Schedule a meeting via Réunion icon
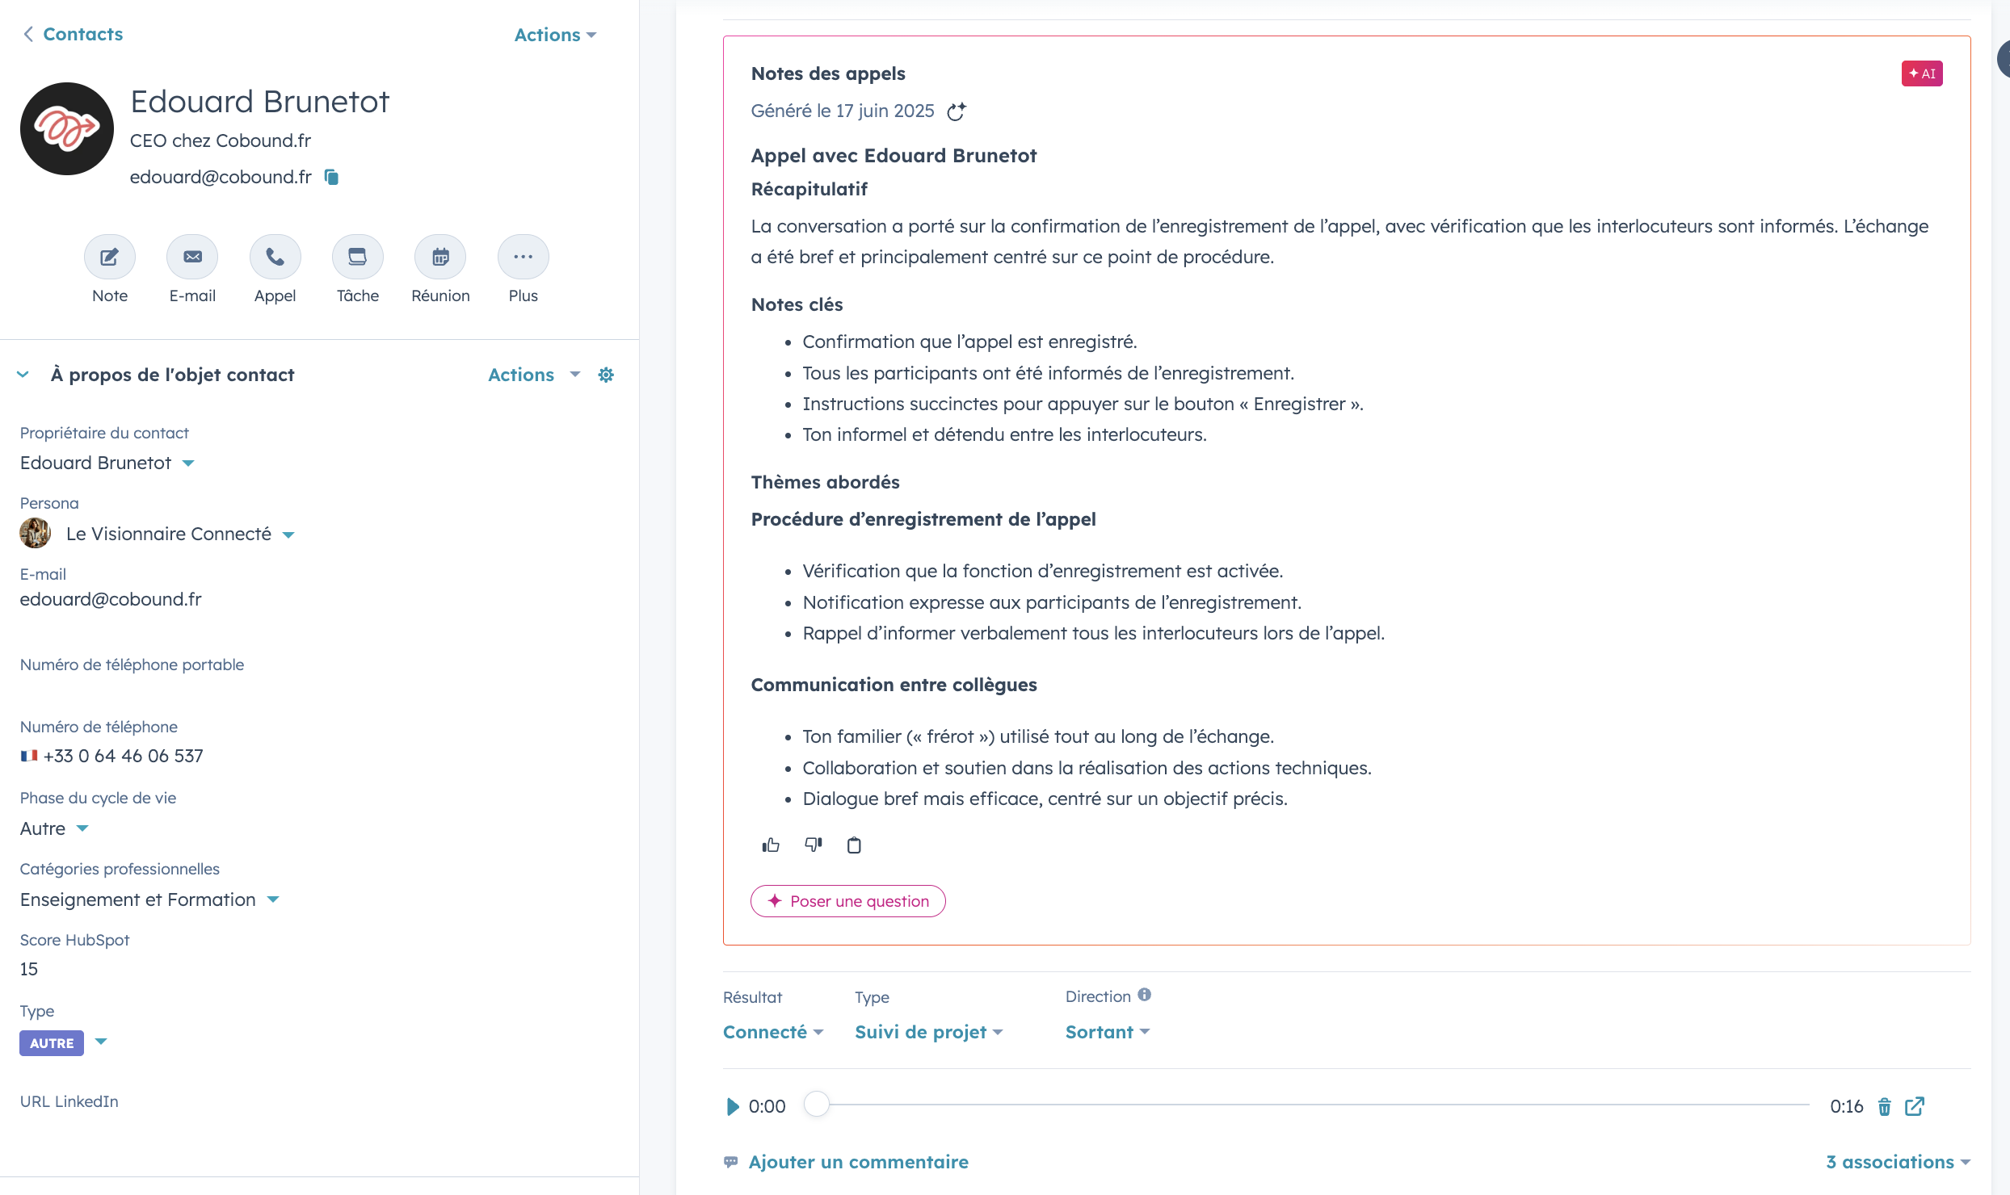The image size is (2010, 1195). point(440,258)
